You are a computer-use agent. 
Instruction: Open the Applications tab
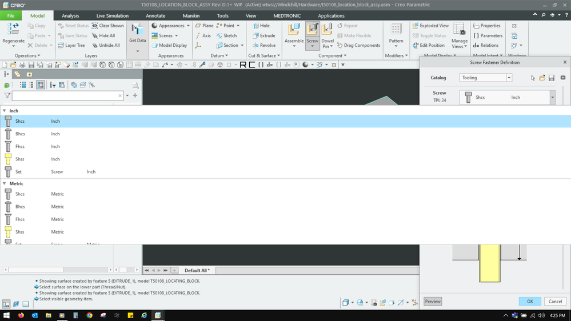pyautogui.click(x=331, y=15)
